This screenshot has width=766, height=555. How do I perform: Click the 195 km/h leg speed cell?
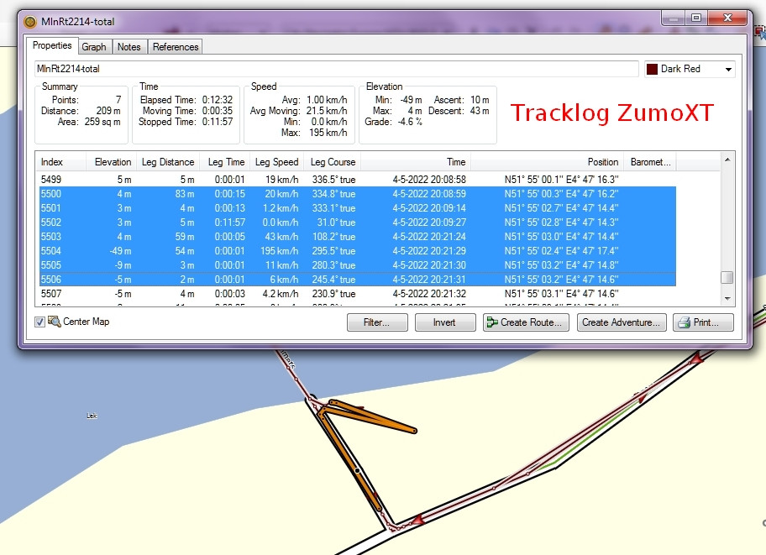(x=279, y=250)
